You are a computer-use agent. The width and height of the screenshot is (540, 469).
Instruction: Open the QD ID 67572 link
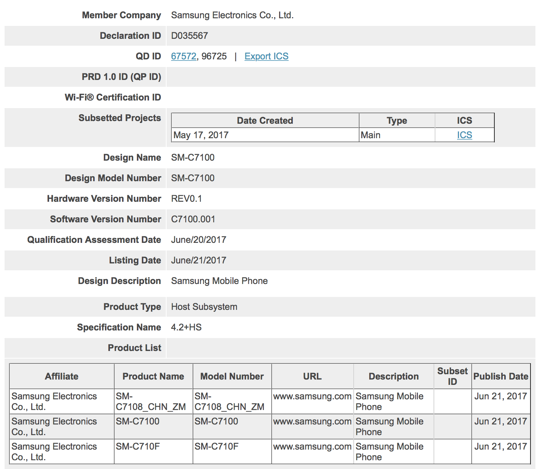click(183, 56)
